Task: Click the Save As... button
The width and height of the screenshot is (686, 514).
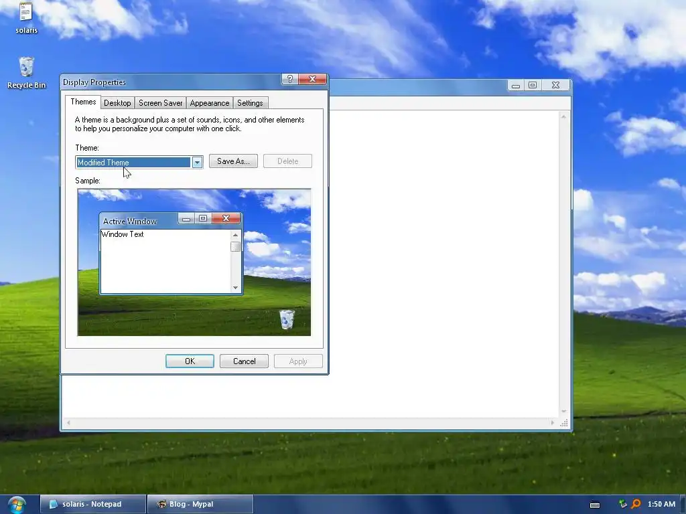Action: 233,161
